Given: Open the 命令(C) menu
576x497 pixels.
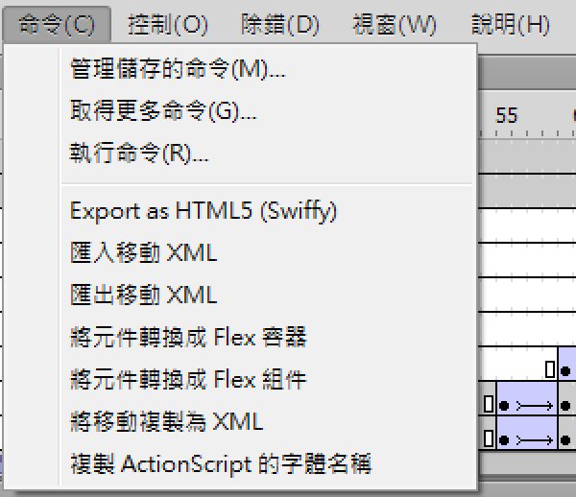Looking at the screenshot, I should click(x=57, y=24).
